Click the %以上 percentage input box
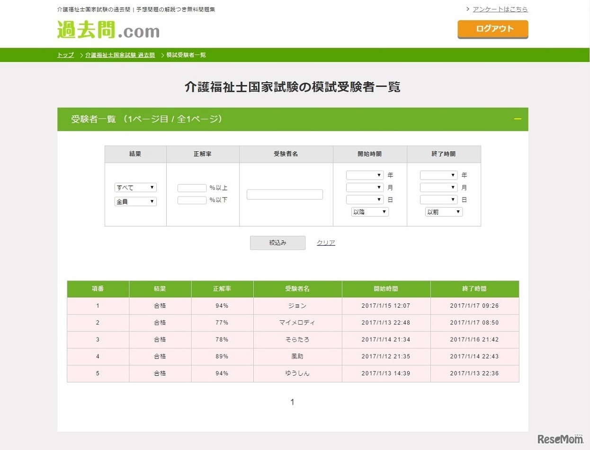Screen dimensions: 590x450 [x=191, y=187]
